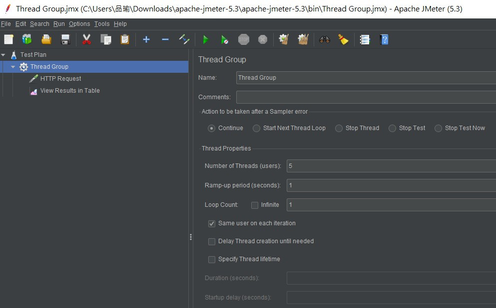Image resolution: width=496 pixels, height=308 pixels.
Task: Click the Name input field
Action: [366, 78]
